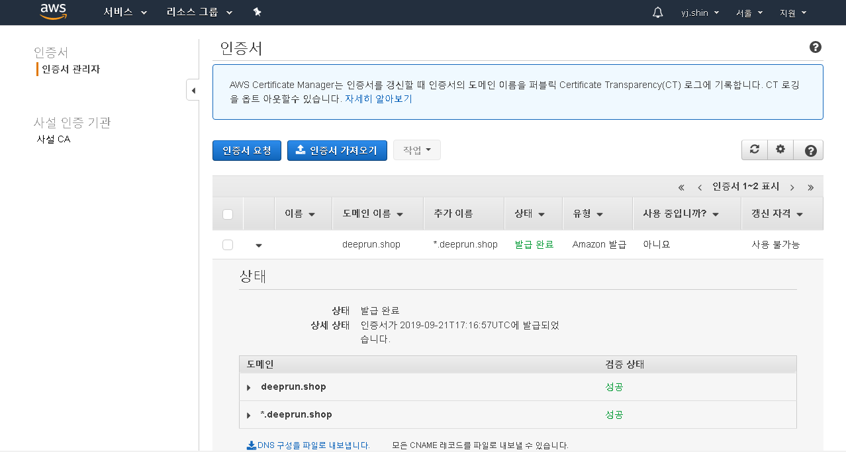The height and width of the screenshot is (452, 846).
Task: Click the Amazon 발급 type cell
Action: tap(599, 244)
